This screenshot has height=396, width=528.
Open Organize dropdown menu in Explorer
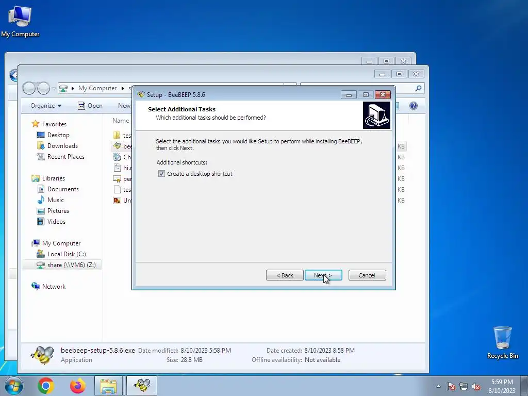click(x=46, y=106)
